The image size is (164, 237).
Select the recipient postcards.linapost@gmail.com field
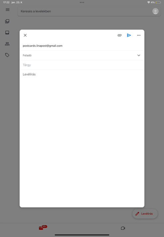click(82, 46)
